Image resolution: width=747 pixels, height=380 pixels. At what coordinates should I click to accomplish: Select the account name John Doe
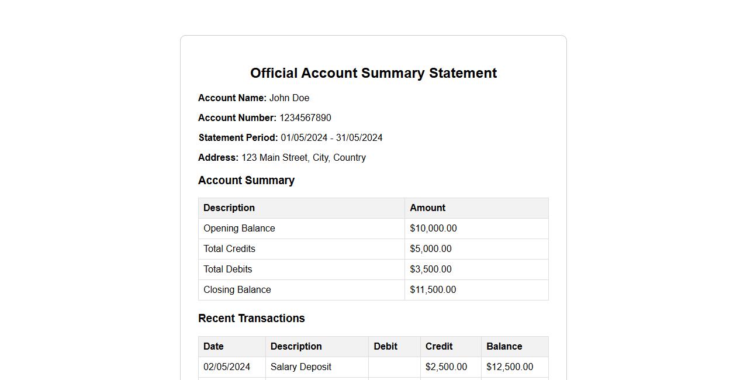[x=289, y=98]
